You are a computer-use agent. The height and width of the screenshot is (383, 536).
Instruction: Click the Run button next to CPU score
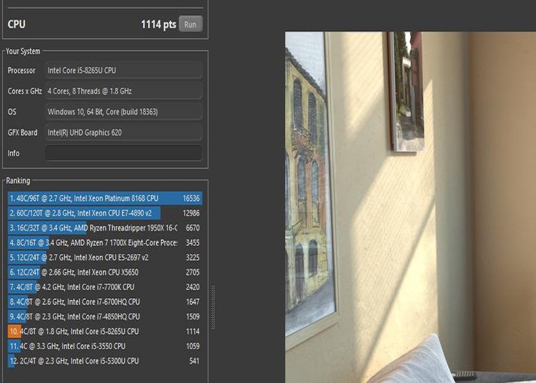[190, 24]
